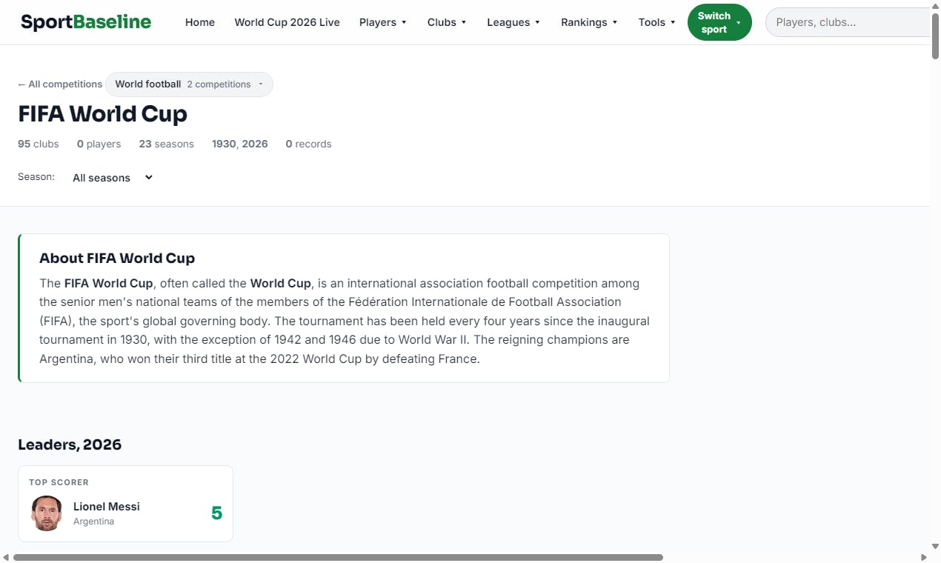Go to the Home nav link
Image resolution: width=941 pixels, height=563 pixels.
(x=200, y=22)
